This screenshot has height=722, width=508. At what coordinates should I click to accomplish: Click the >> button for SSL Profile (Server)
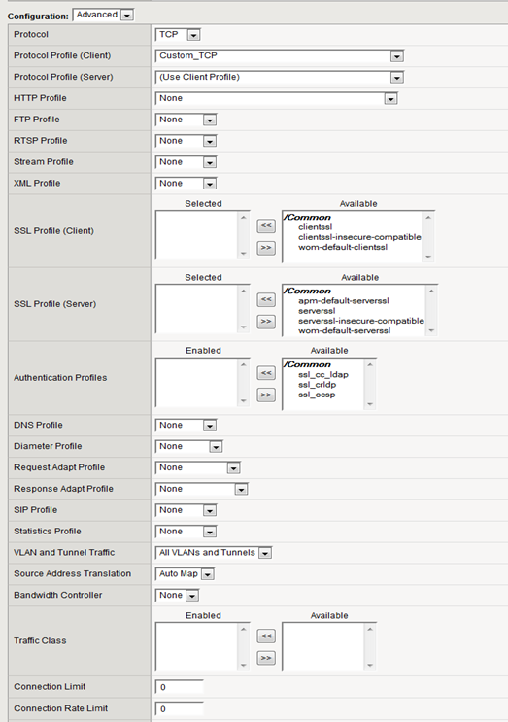pos(266,322)
